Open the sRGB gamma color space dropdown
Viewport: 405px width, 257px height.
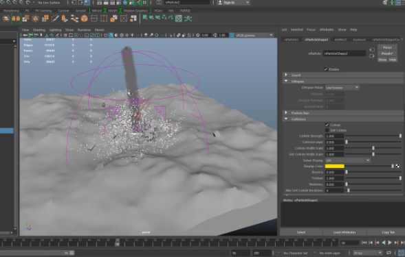(x=254, y=35)
